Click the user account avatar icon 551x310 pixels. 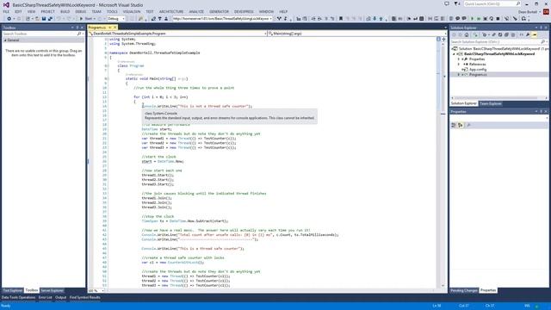click(546, 11)
